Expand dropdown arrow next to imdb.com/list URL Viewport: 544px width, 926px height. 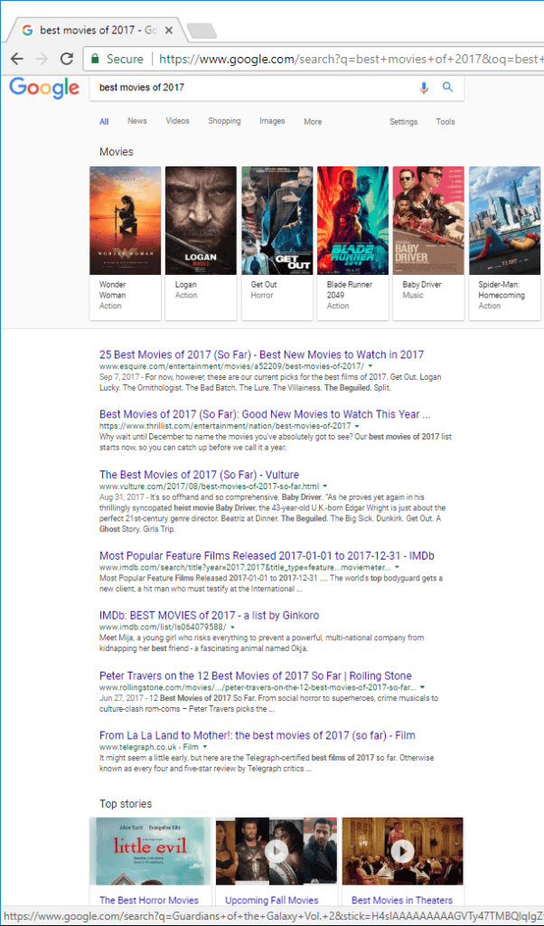(x=233, y=628)
